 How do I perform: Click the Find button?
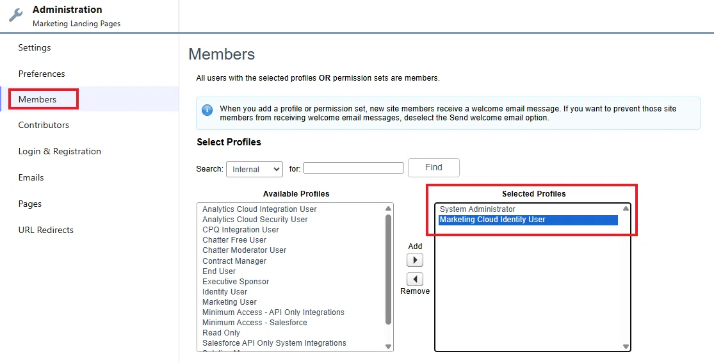click(434, 168)
